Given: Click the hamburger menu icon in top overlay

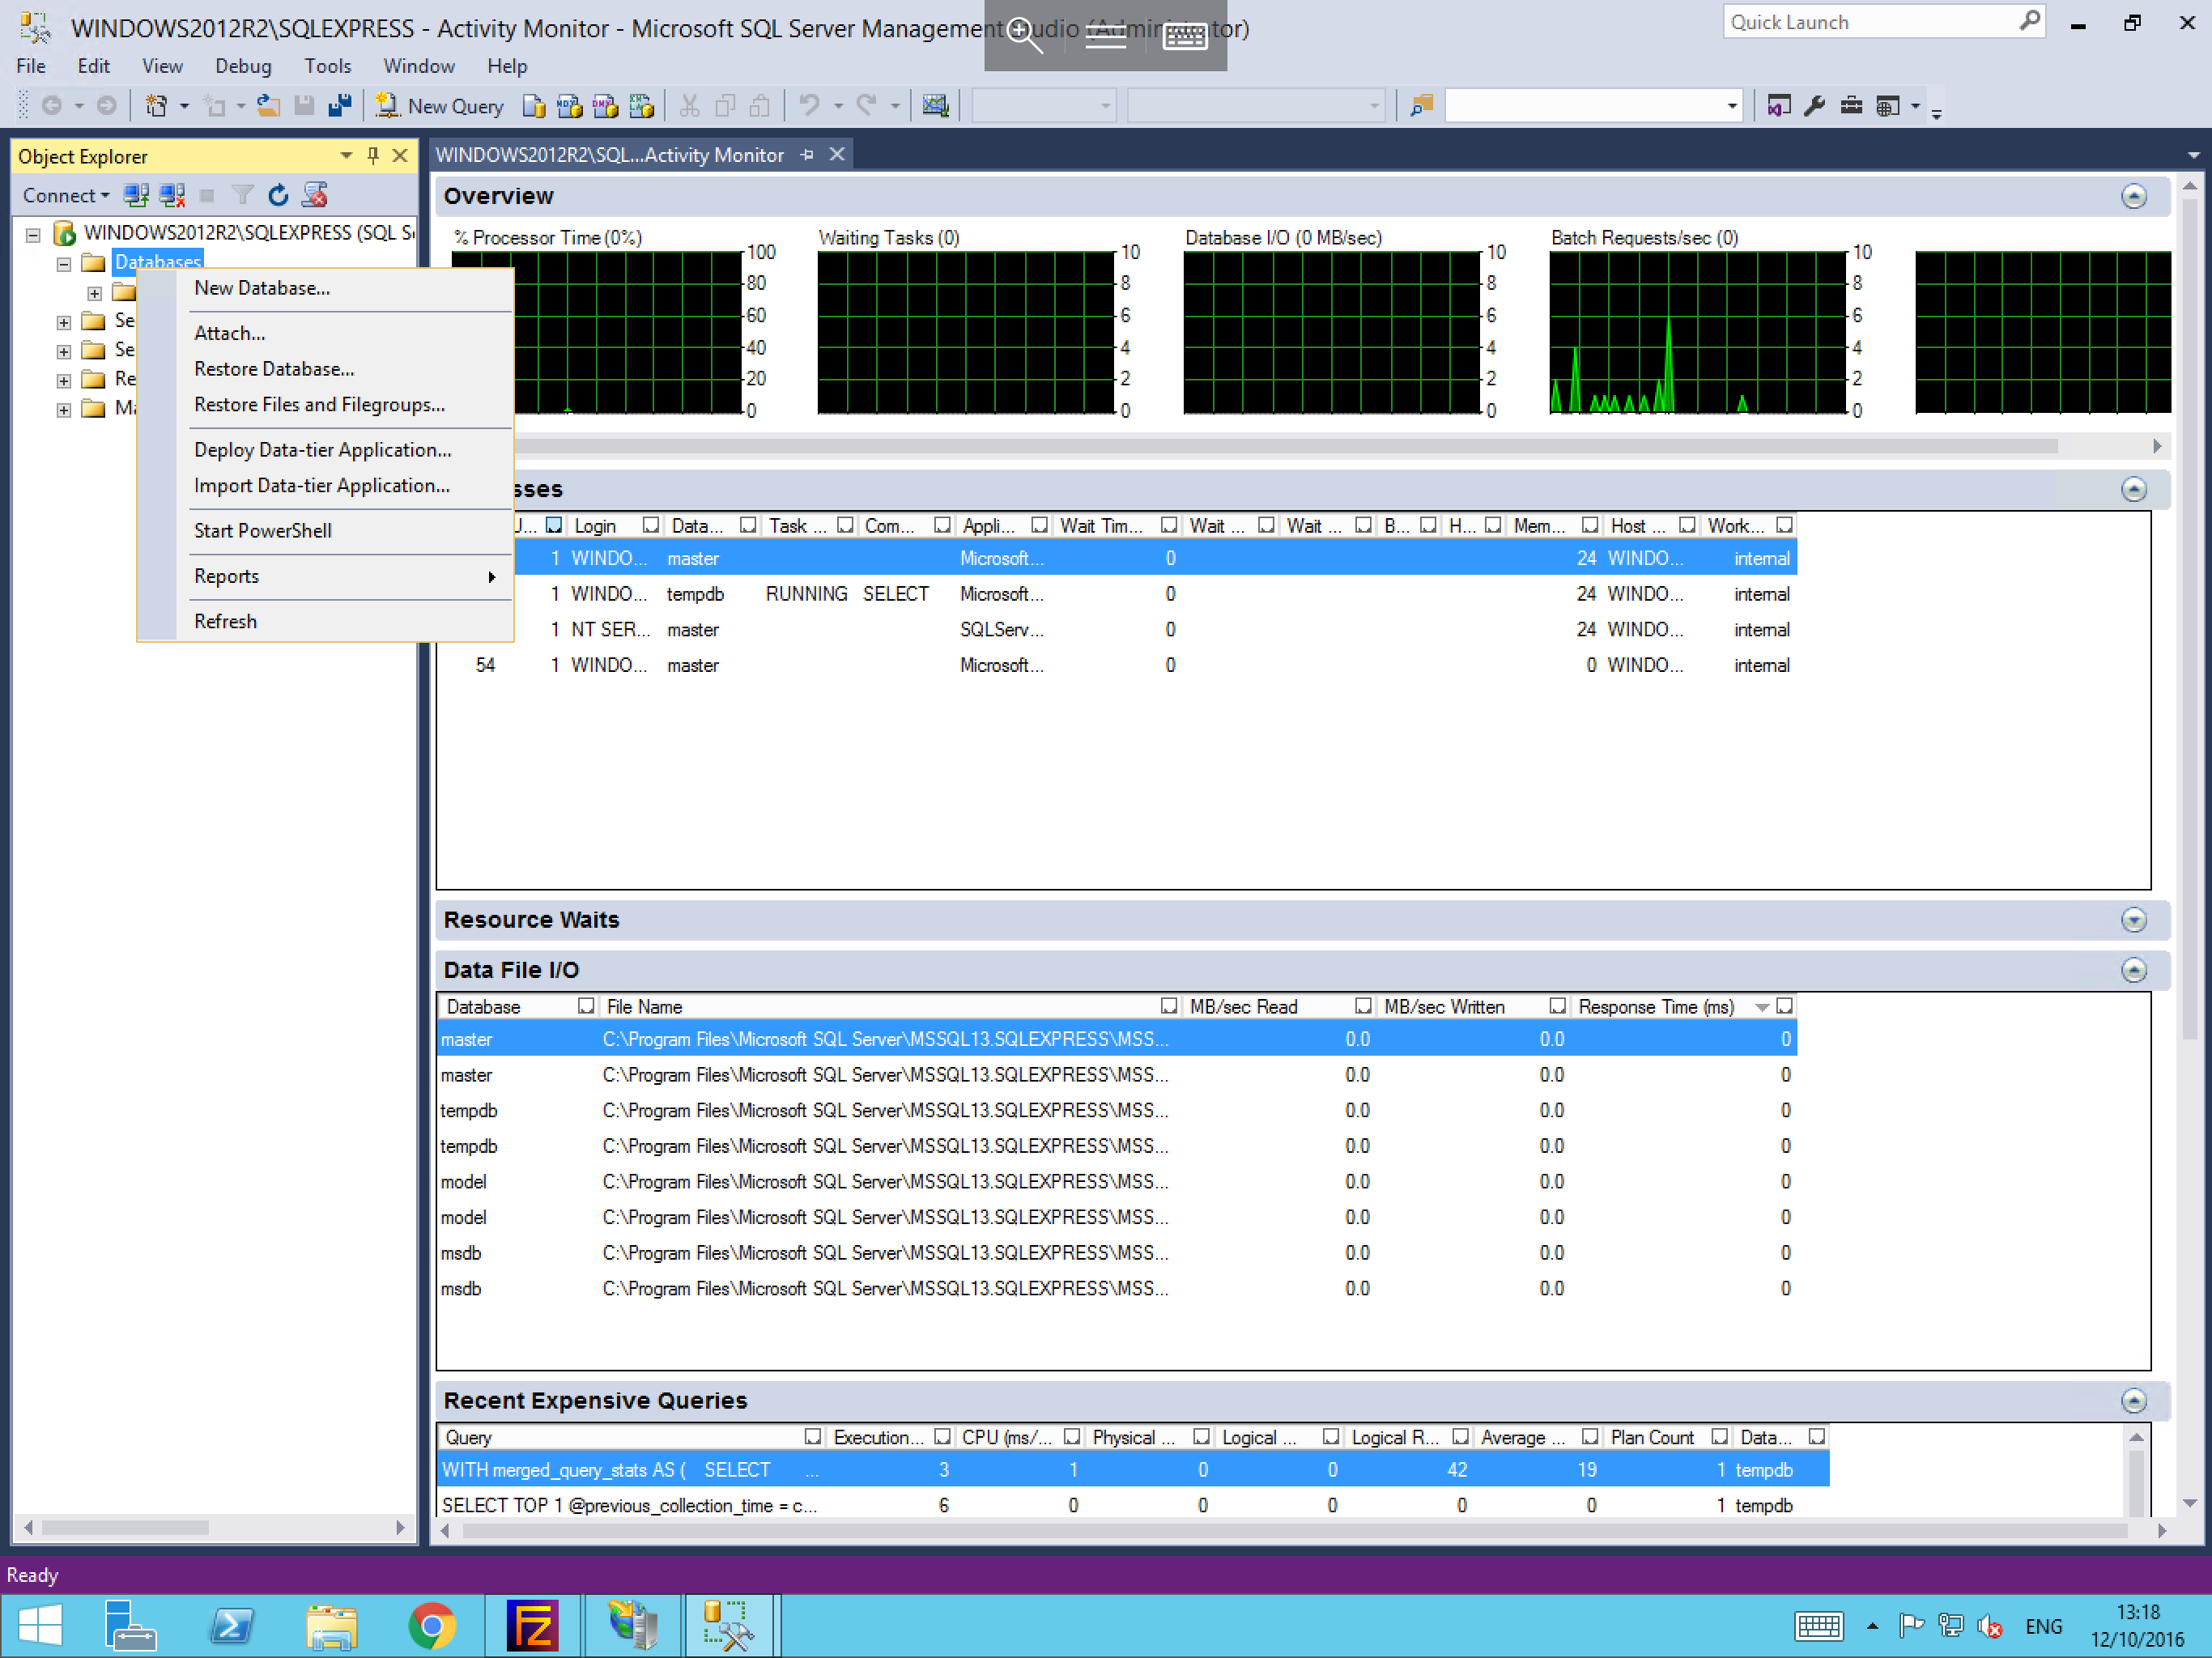Looking at the screenshot, I should (x=1105, y=36).
